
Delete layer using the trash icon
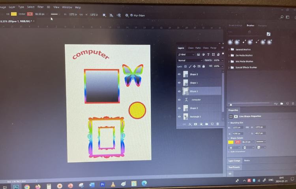coord(217,124)
